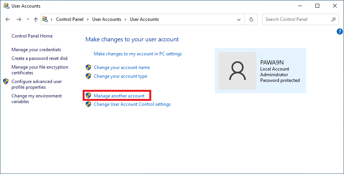Go to Control Panel breadcrumb
Screen dimensions: 344x174
click(70, 19)
